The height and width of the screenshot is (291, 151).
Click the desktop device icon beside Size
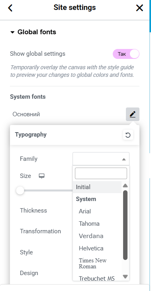coord(41,176)
